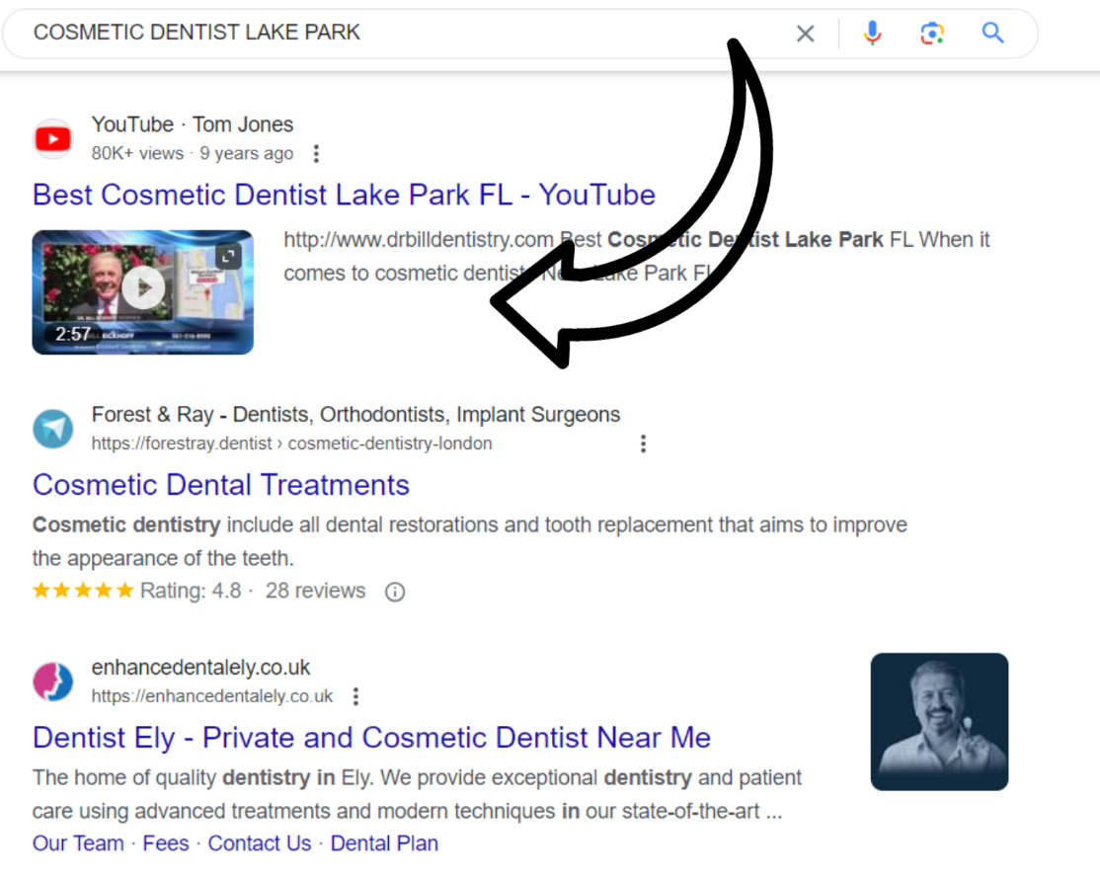This screenshot has height=880, width=1100.
Task: Open the YouTube favicon for Tom Jones result
Action: [x=53, y=138]
